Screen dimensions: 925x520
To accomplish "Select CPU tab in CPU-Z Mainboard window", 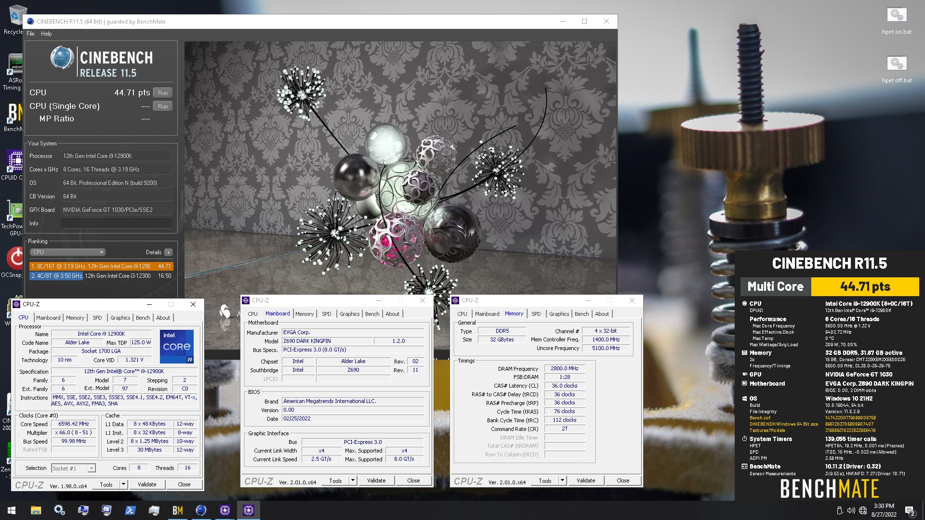I will (x=252, y=314).
